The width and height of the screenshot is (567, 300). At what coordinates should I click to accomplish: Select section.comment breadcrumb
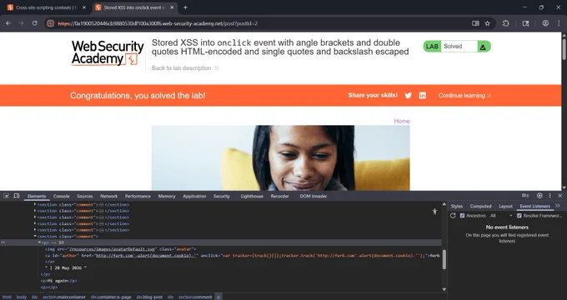tap(195, 297)
